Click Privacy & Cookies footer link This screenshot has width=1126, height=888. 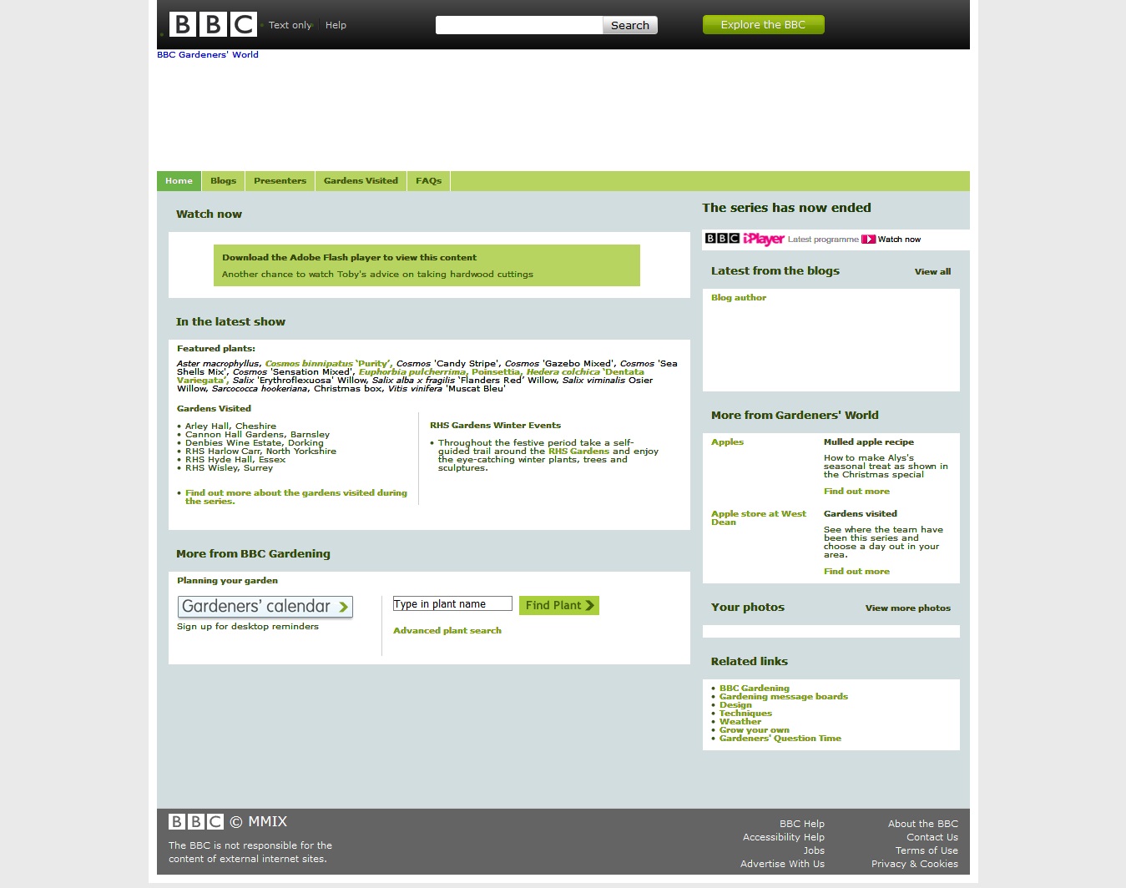[914, 864]
